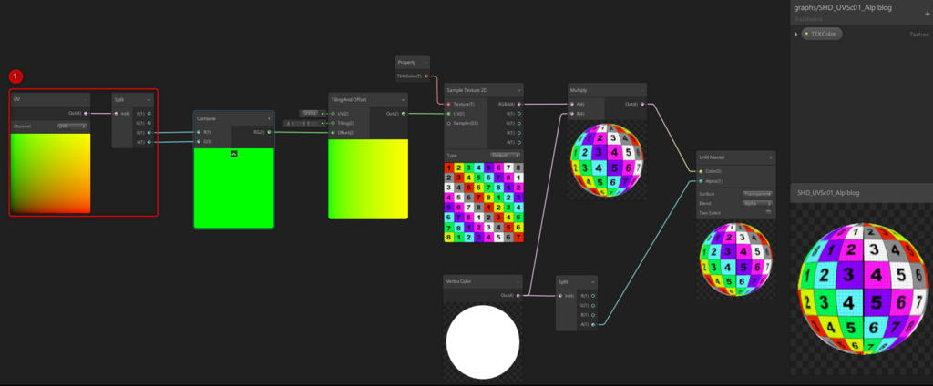Click Out(4) port on Vertex Color node
This screenshot has width=933, height=386.
(518, 295)
